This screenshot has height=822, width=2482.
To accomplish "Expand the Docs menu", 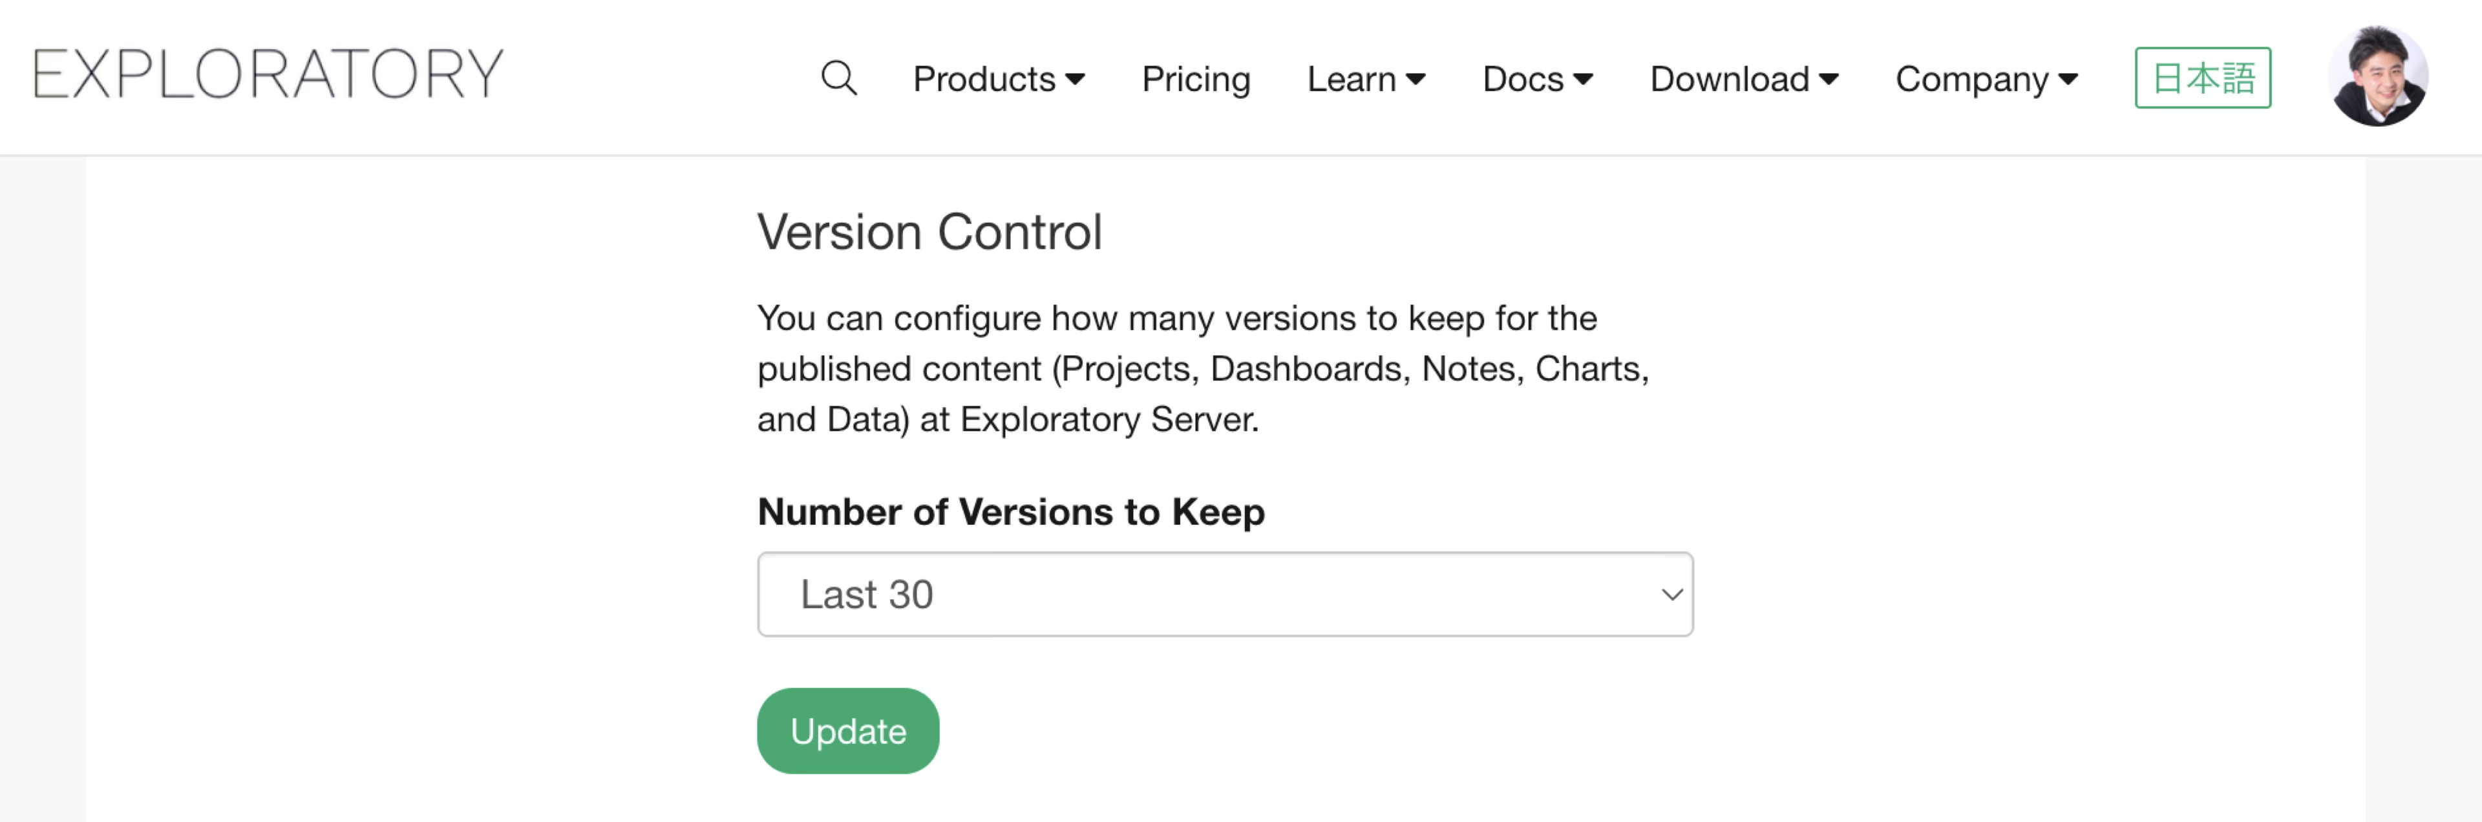I will coord(1522,79).
